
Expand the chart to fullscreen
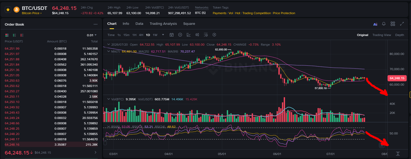coord(402,24)
